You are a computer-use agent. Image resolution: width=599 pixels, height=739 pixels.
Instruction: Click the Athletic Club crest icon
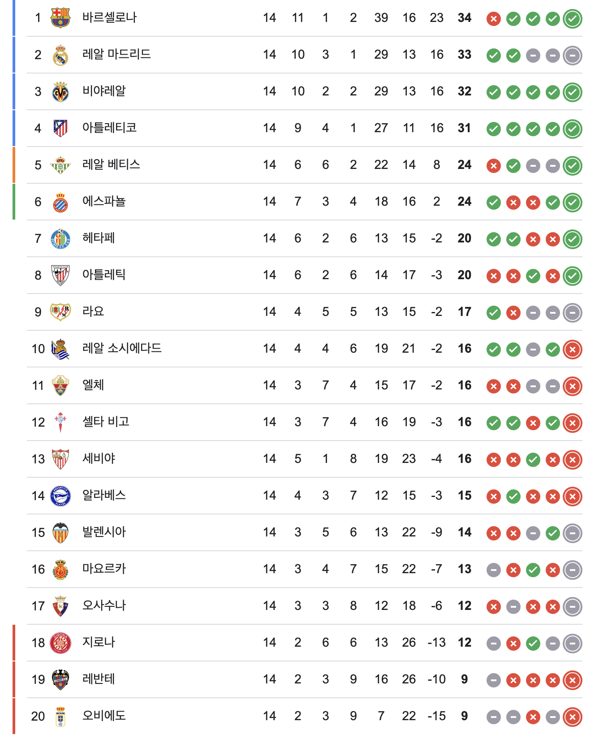click(x=60, y=275)
